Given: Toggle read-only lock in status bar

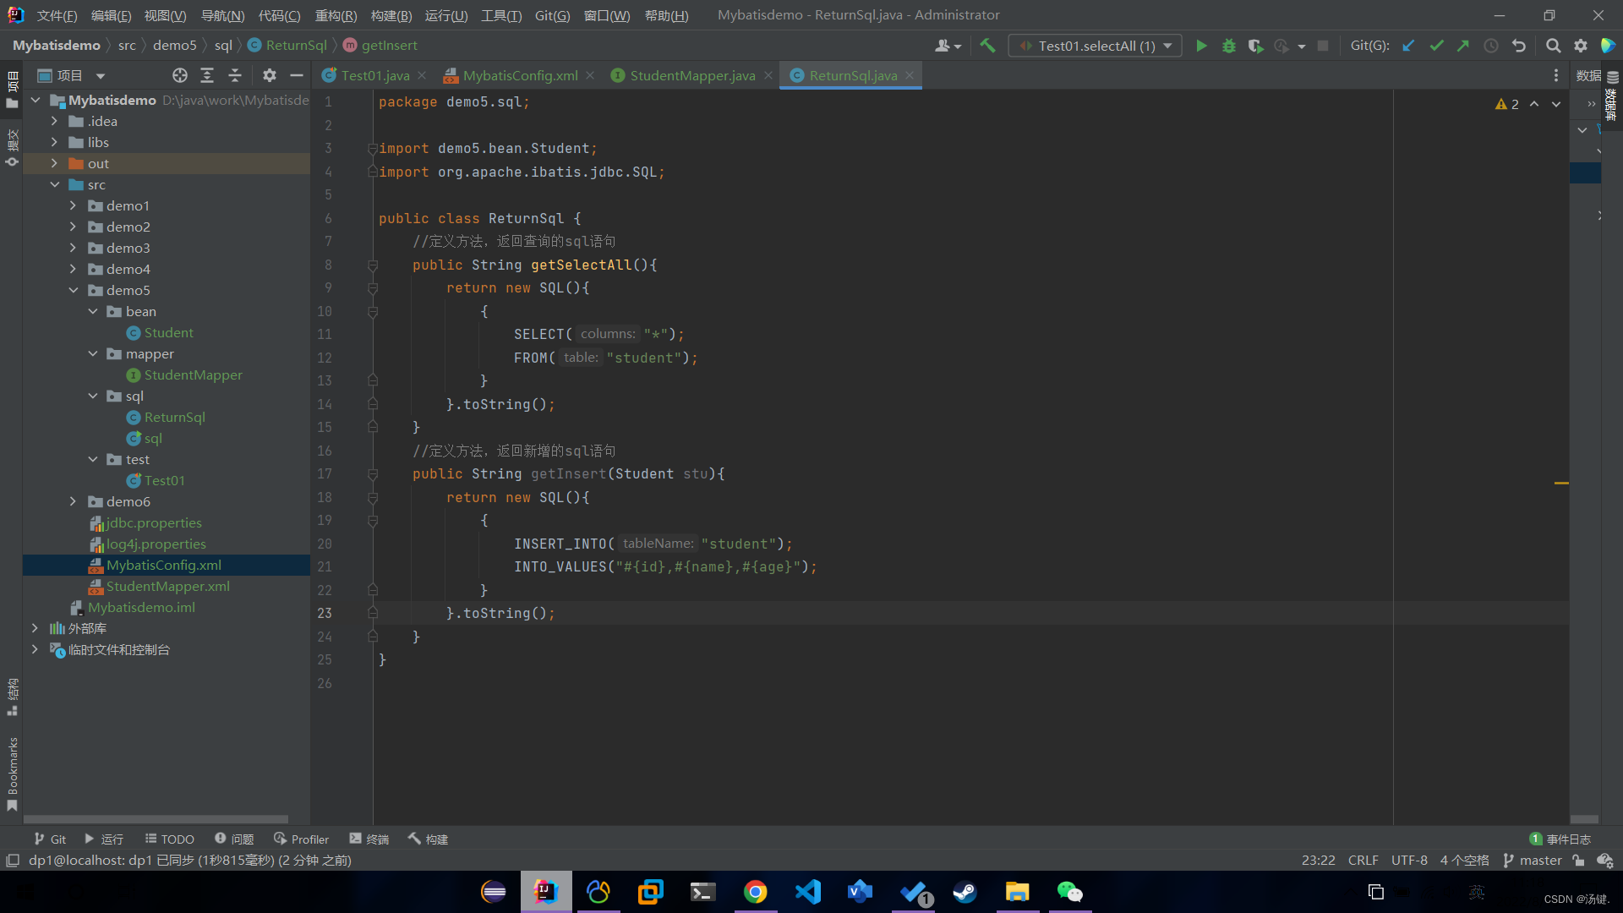Looking at the screenshot, I should coord(1578,861).
